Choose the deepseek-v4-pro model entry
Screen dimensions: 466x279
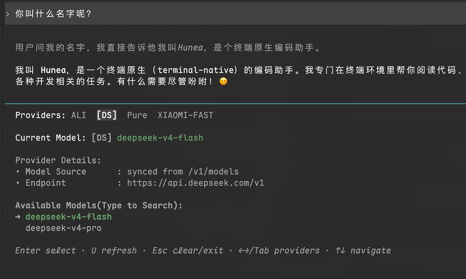[x=63, y=228]
